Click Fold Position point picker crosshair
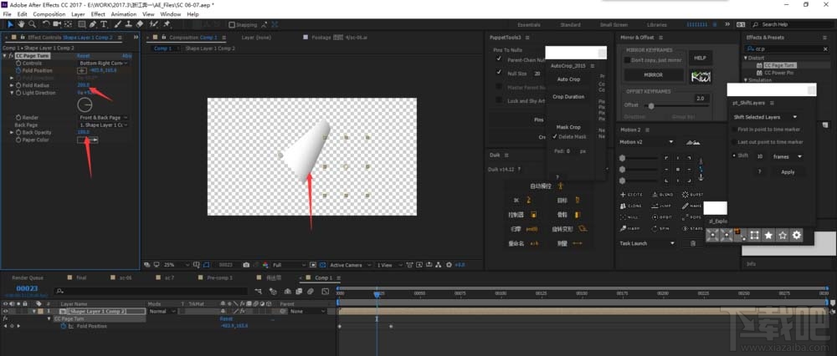Viewport: 837px width, 356px height. tap(81, 71)
